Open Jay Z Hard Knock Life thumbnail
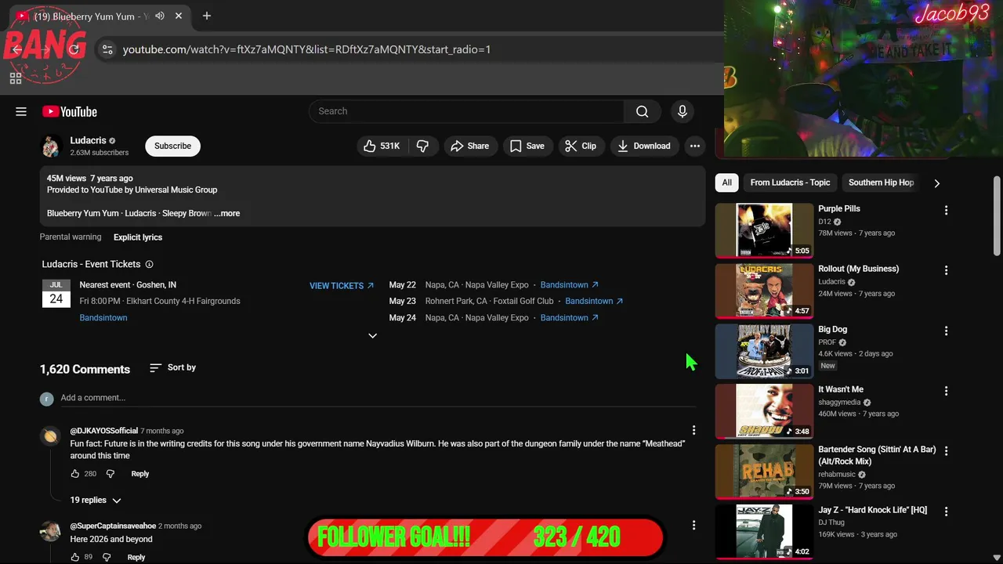 point(765,532)
